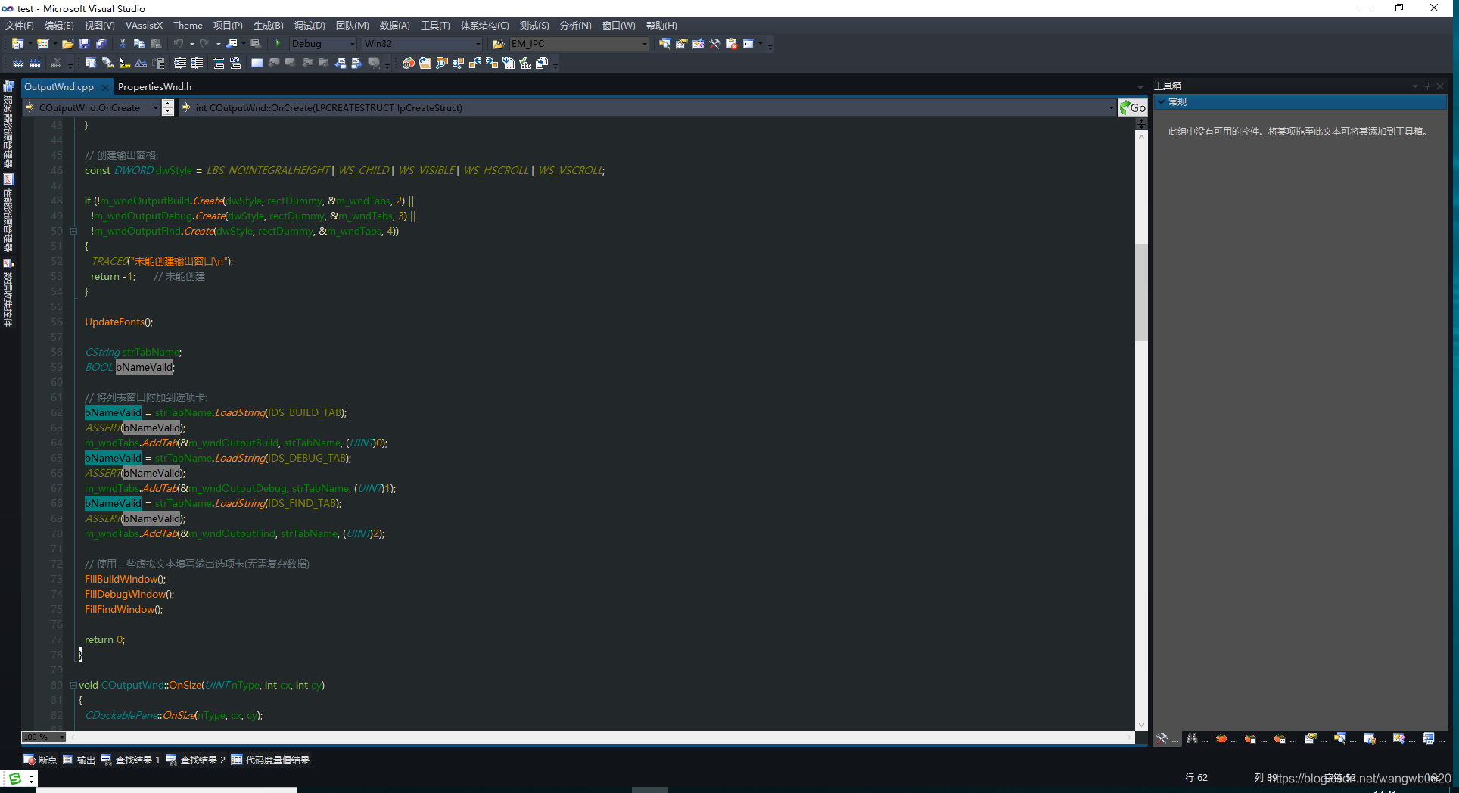Viewport: 1459px width, 793px height.
Task: Collapse the OnSize function at line 80
Action: [73, 685]
